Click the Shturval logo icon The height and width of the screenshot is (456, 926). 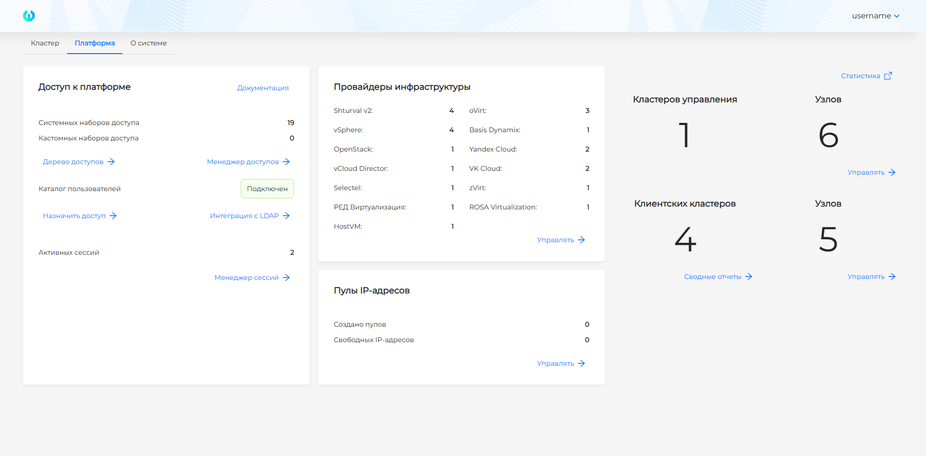pos(29,16)
